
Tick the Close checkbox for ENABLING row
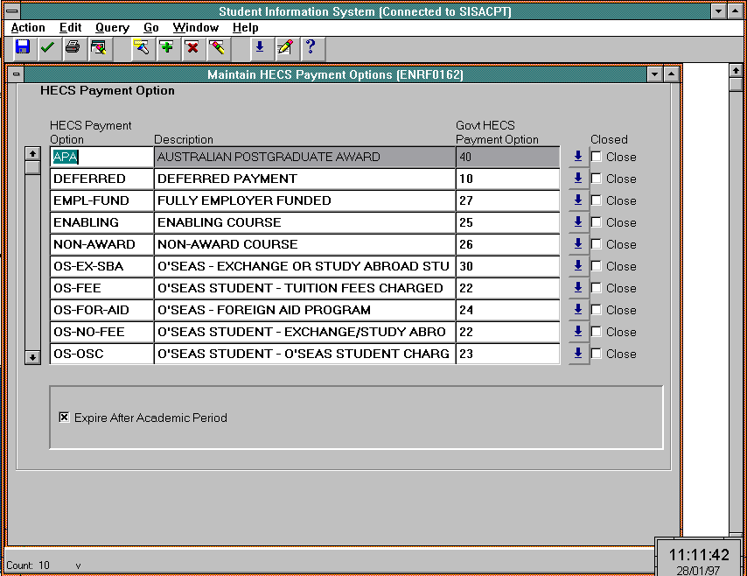coord(597,222)
